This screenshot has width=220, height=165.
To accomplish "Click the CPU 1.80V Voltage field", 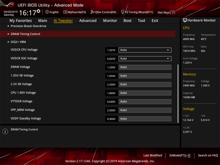I will pos(145,93).
